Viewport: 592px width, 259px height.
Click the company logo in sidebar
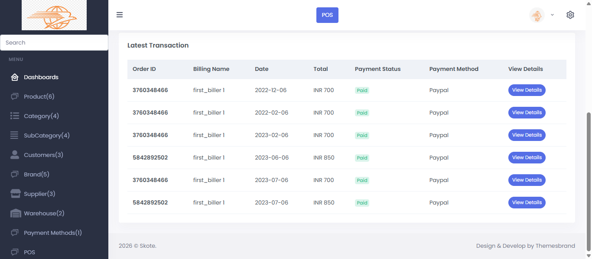[54, 16]
